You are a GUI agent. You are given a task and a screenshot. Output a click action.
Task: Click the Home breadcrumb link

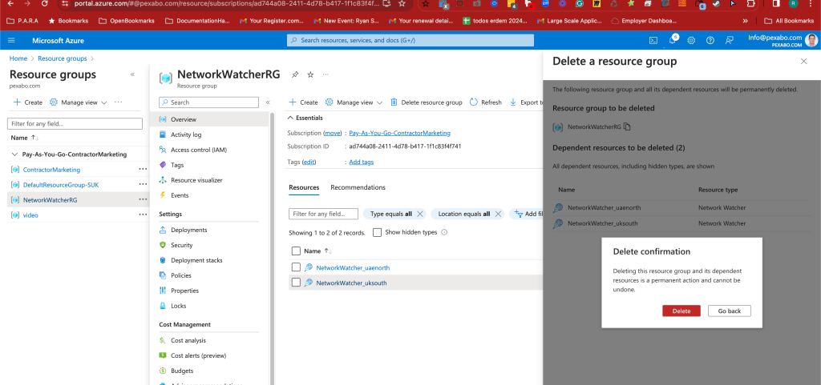pos(18,58)
